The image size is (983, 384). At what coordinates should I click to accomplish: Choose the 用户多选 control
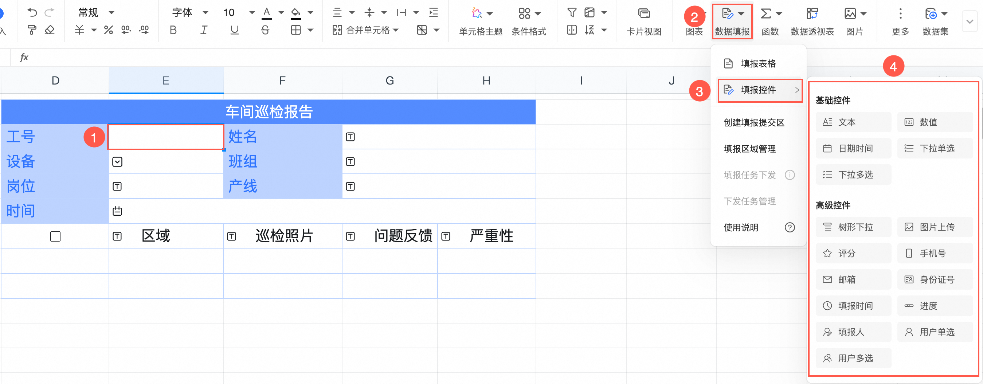(x=853, y=358)
